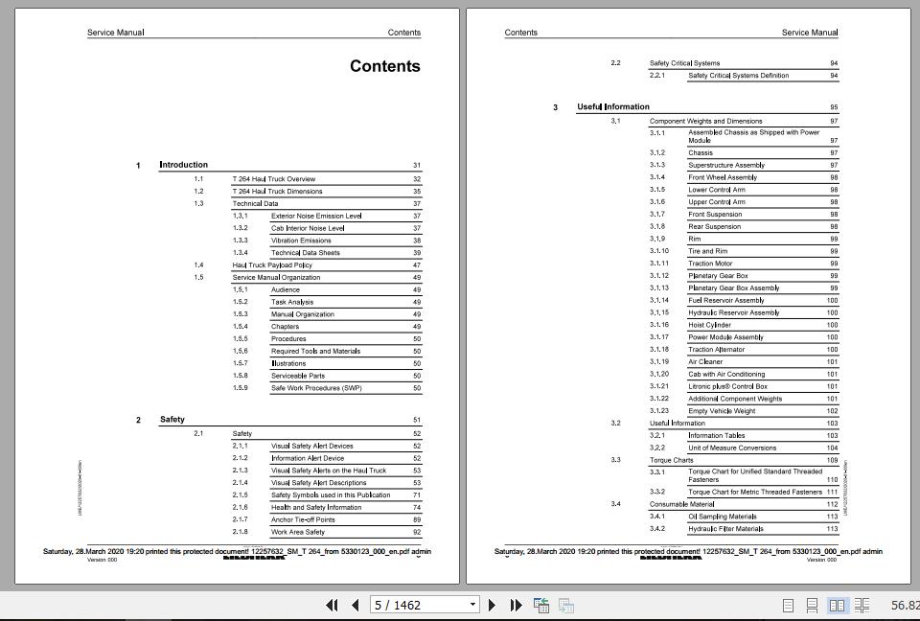Click 'Haul Truck Payload Policy' entry
This screenshot has height=621, width=920.
(272, 265)
